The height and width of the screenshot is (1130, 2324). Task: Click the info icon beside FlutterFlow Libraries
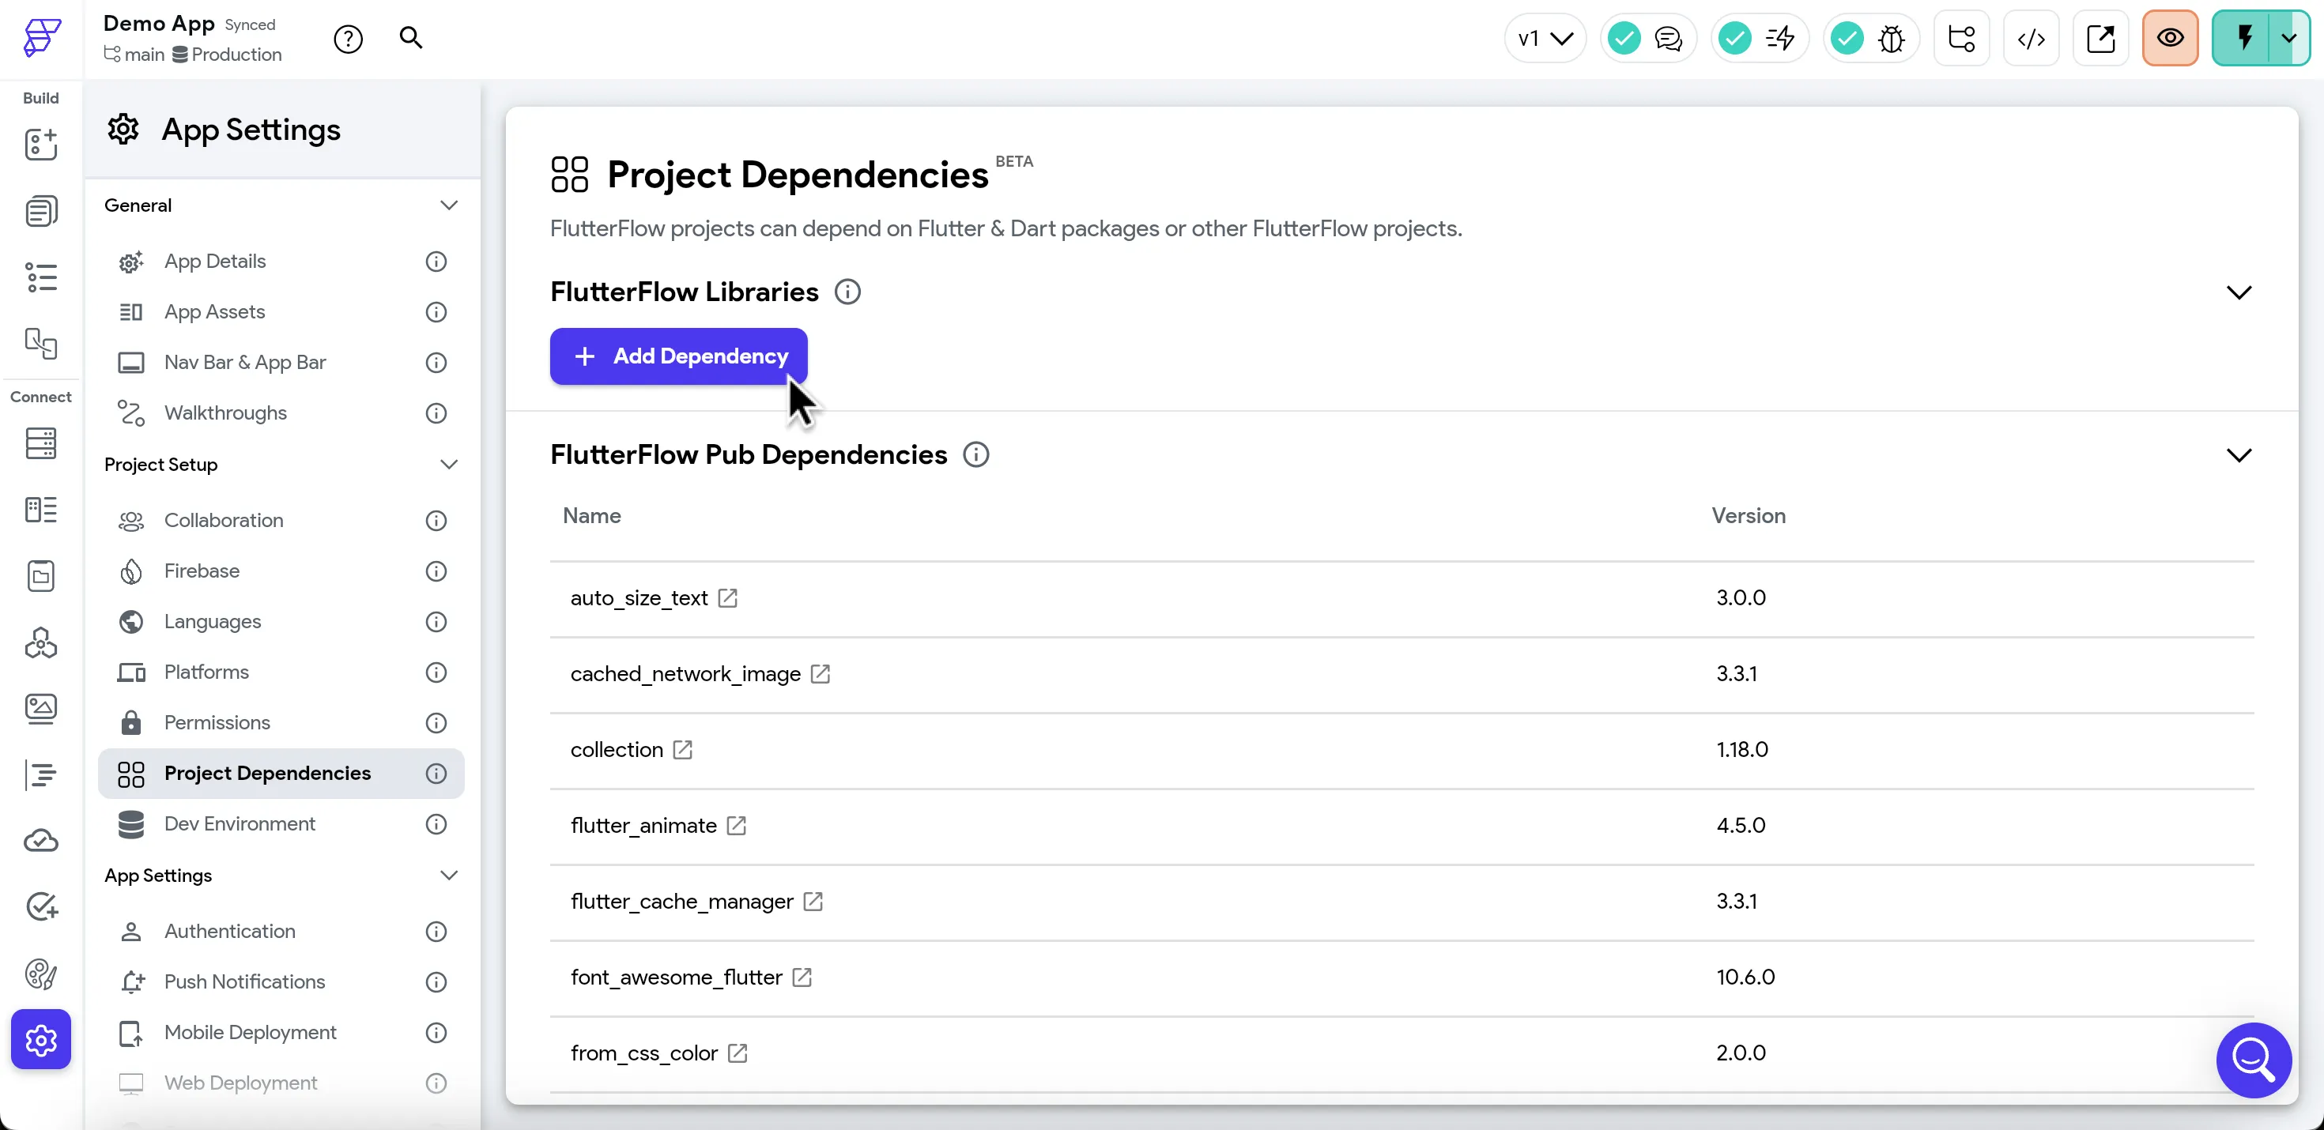pos(847,292)
